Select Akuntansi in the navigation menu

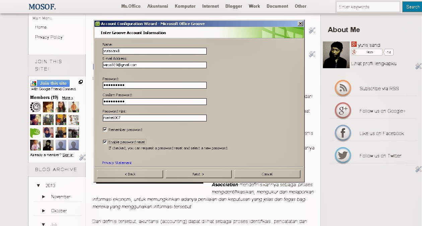(157, 6)
